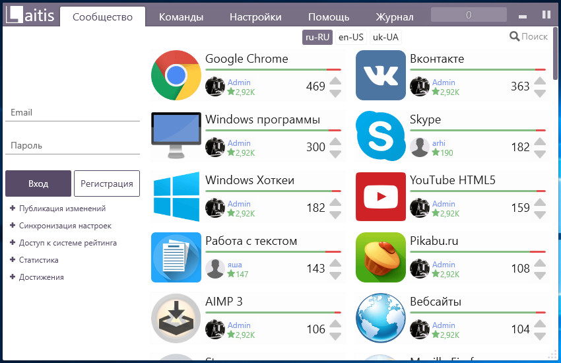Open the YouTube HTML5 play icon
Image resolution: width=561 pixels, height=363 pixels.
point(381,197)
